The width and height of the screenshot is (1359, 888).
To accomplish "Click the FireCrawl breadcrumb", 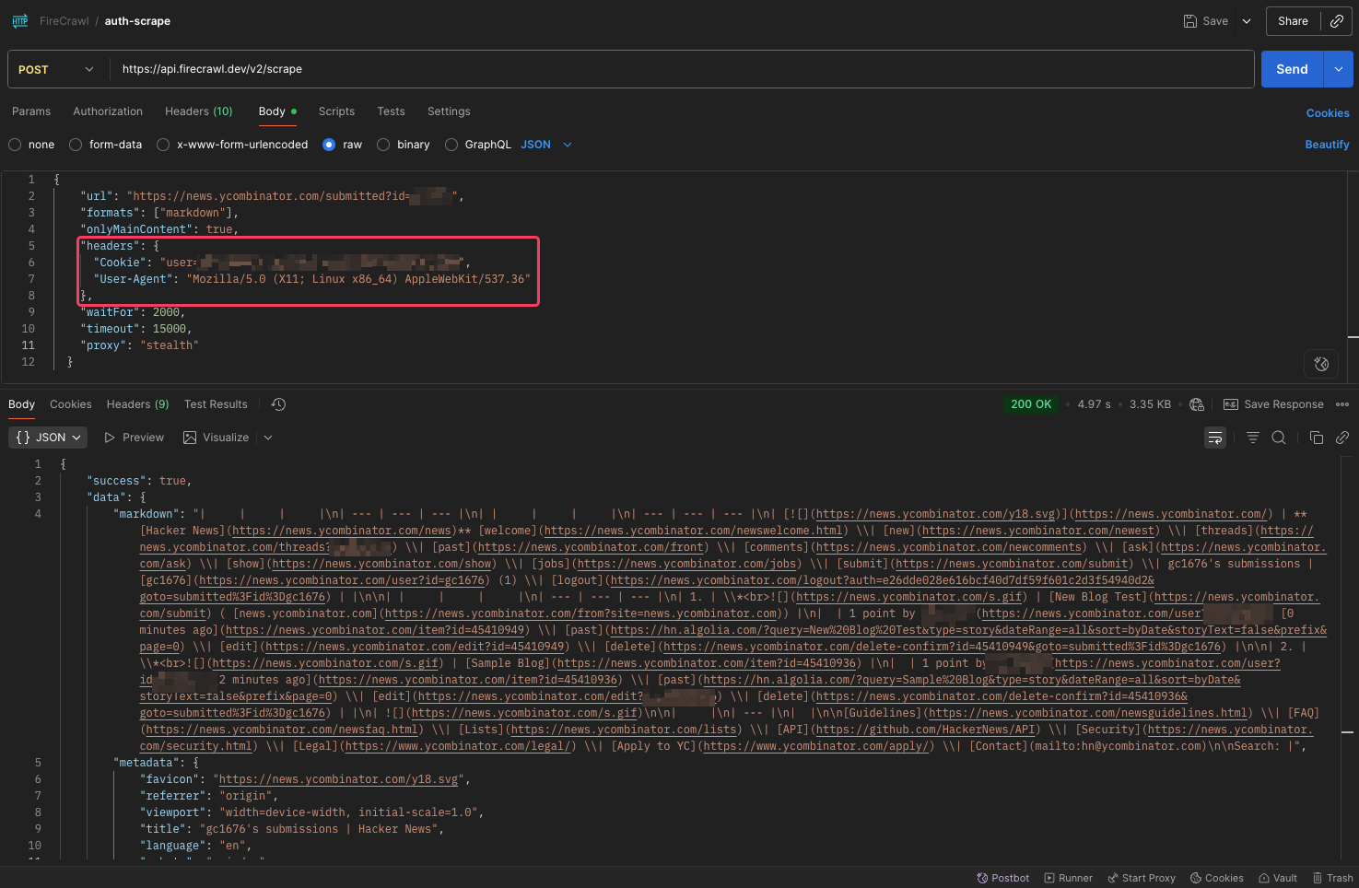I will (64, 21).
